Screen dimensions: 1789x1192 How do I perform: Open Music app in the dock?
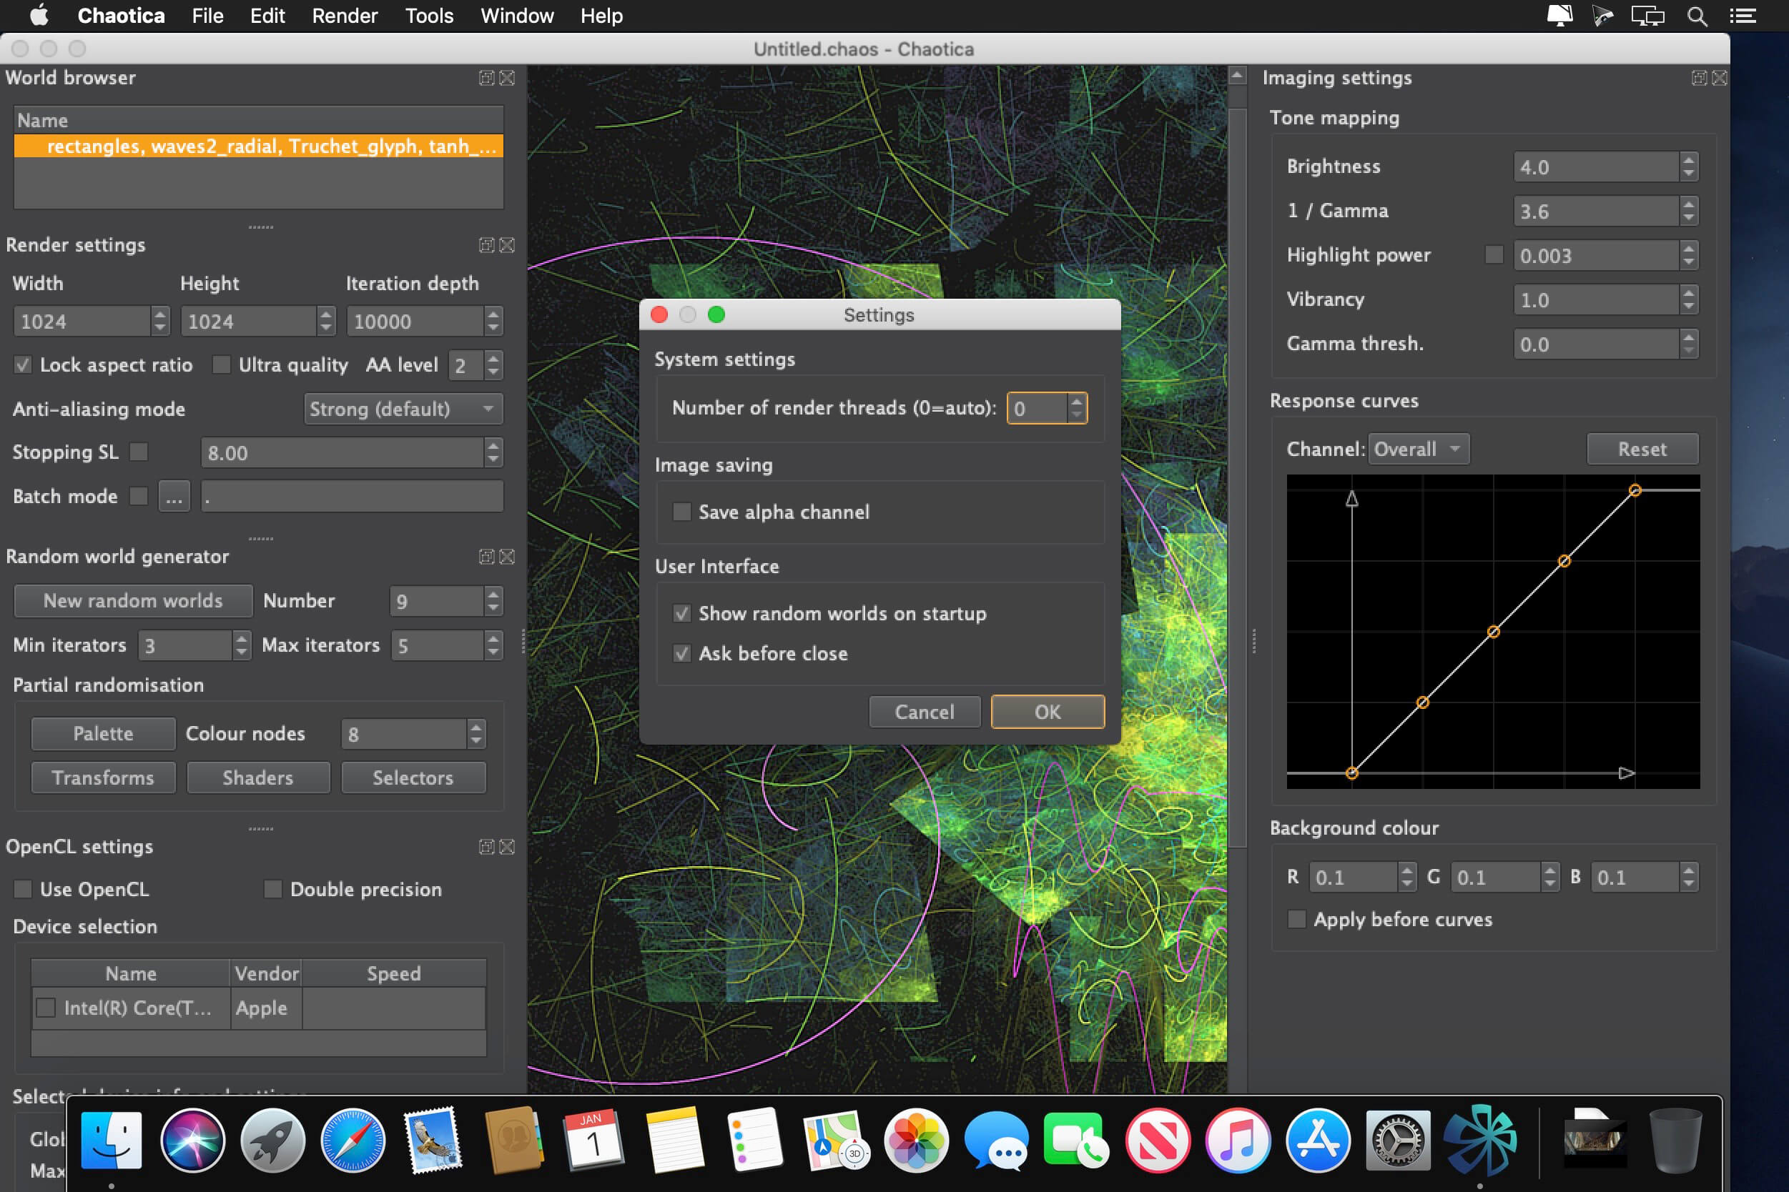1238,1141
